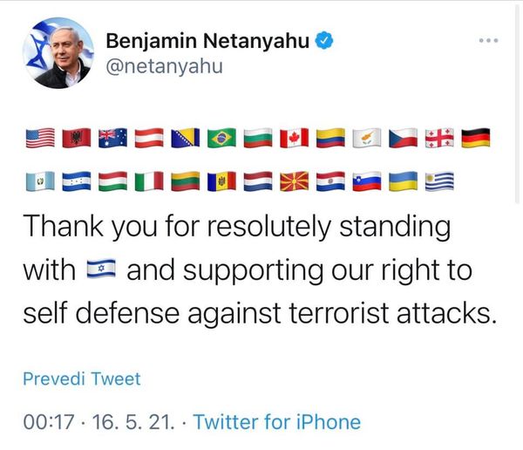
Task: Open the @netanyahu handle link
Action: 164,66
